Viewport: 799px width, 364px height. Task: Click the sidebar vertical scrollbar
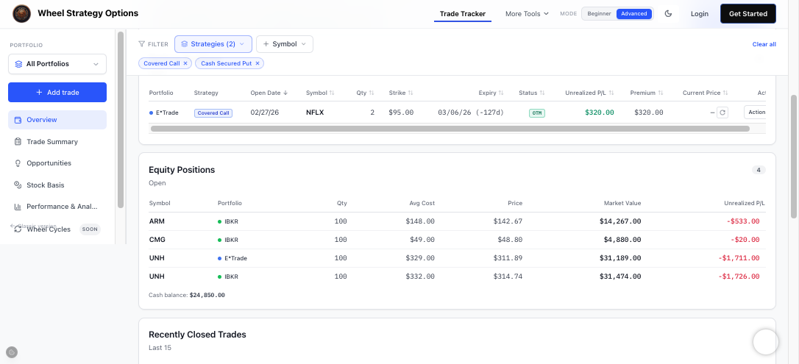[x=121, y=120]
